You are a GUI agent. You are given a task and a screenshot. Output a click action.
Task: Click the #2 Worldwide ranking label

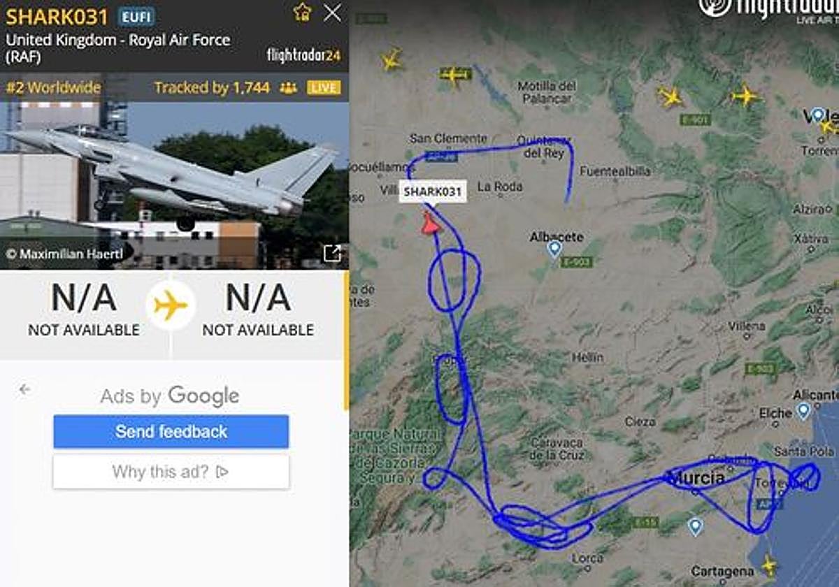(54, 88)
